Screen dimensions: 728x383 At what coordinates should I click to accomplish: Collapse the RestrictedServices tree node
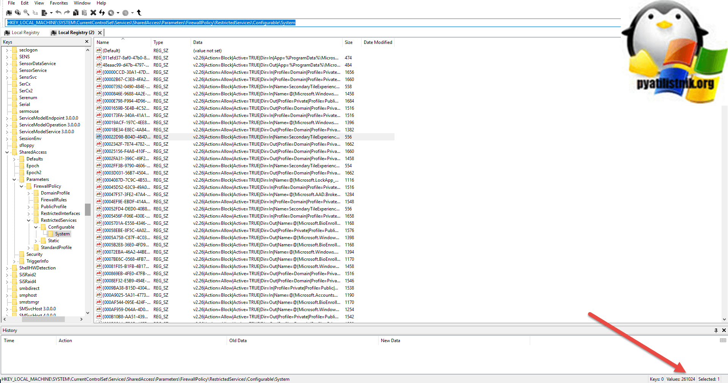click(x=29, y=220)
